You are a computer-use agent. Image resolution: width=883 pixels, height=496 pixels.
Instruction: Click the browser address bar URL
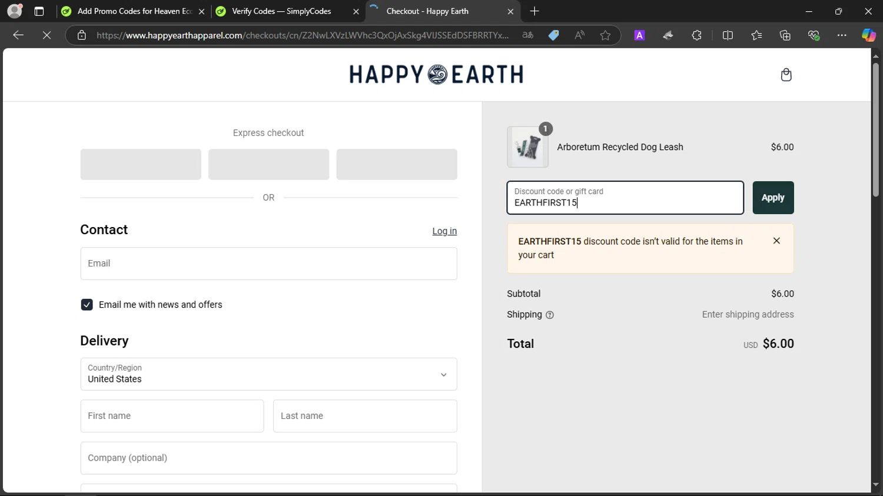coord(303,35)
